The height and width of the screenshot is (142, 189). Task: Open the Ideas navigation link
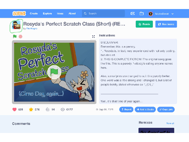click(x=60, y=13)
